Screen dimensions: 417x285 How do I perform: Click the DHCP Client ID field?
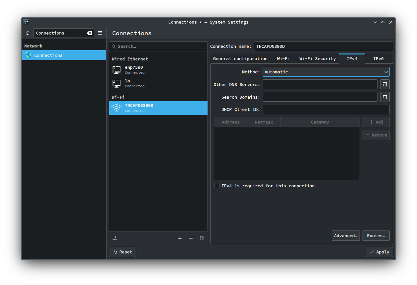[x=326, y=109]
